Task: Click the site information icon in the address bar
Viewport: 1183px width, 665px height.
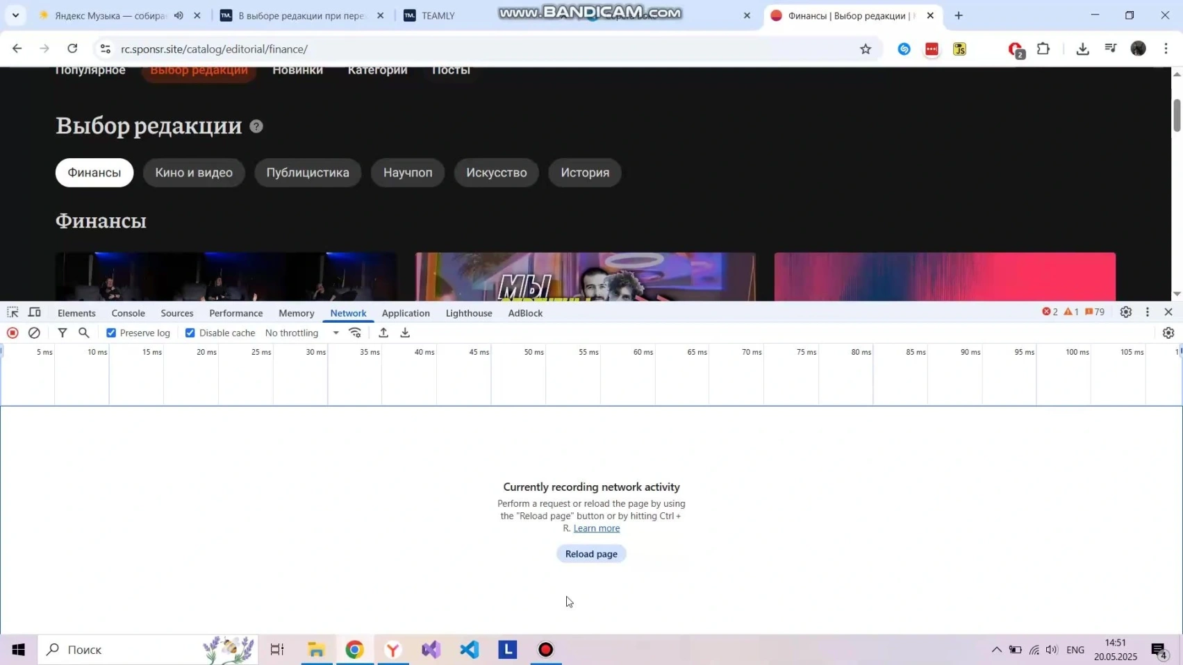Action: pyautogui.click(x=105, y=49)
